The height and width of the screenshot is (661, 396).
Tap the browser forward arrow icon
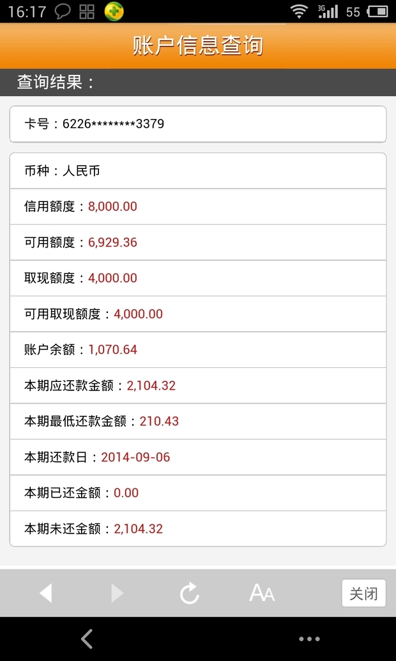pos(117,593)
